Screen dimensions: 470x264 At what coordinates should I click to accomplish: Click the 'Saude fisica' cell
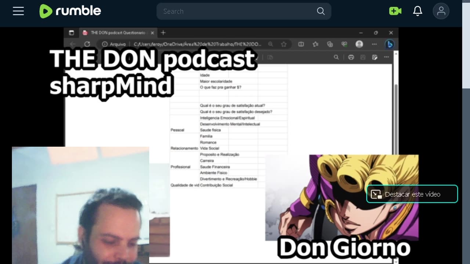210,130
